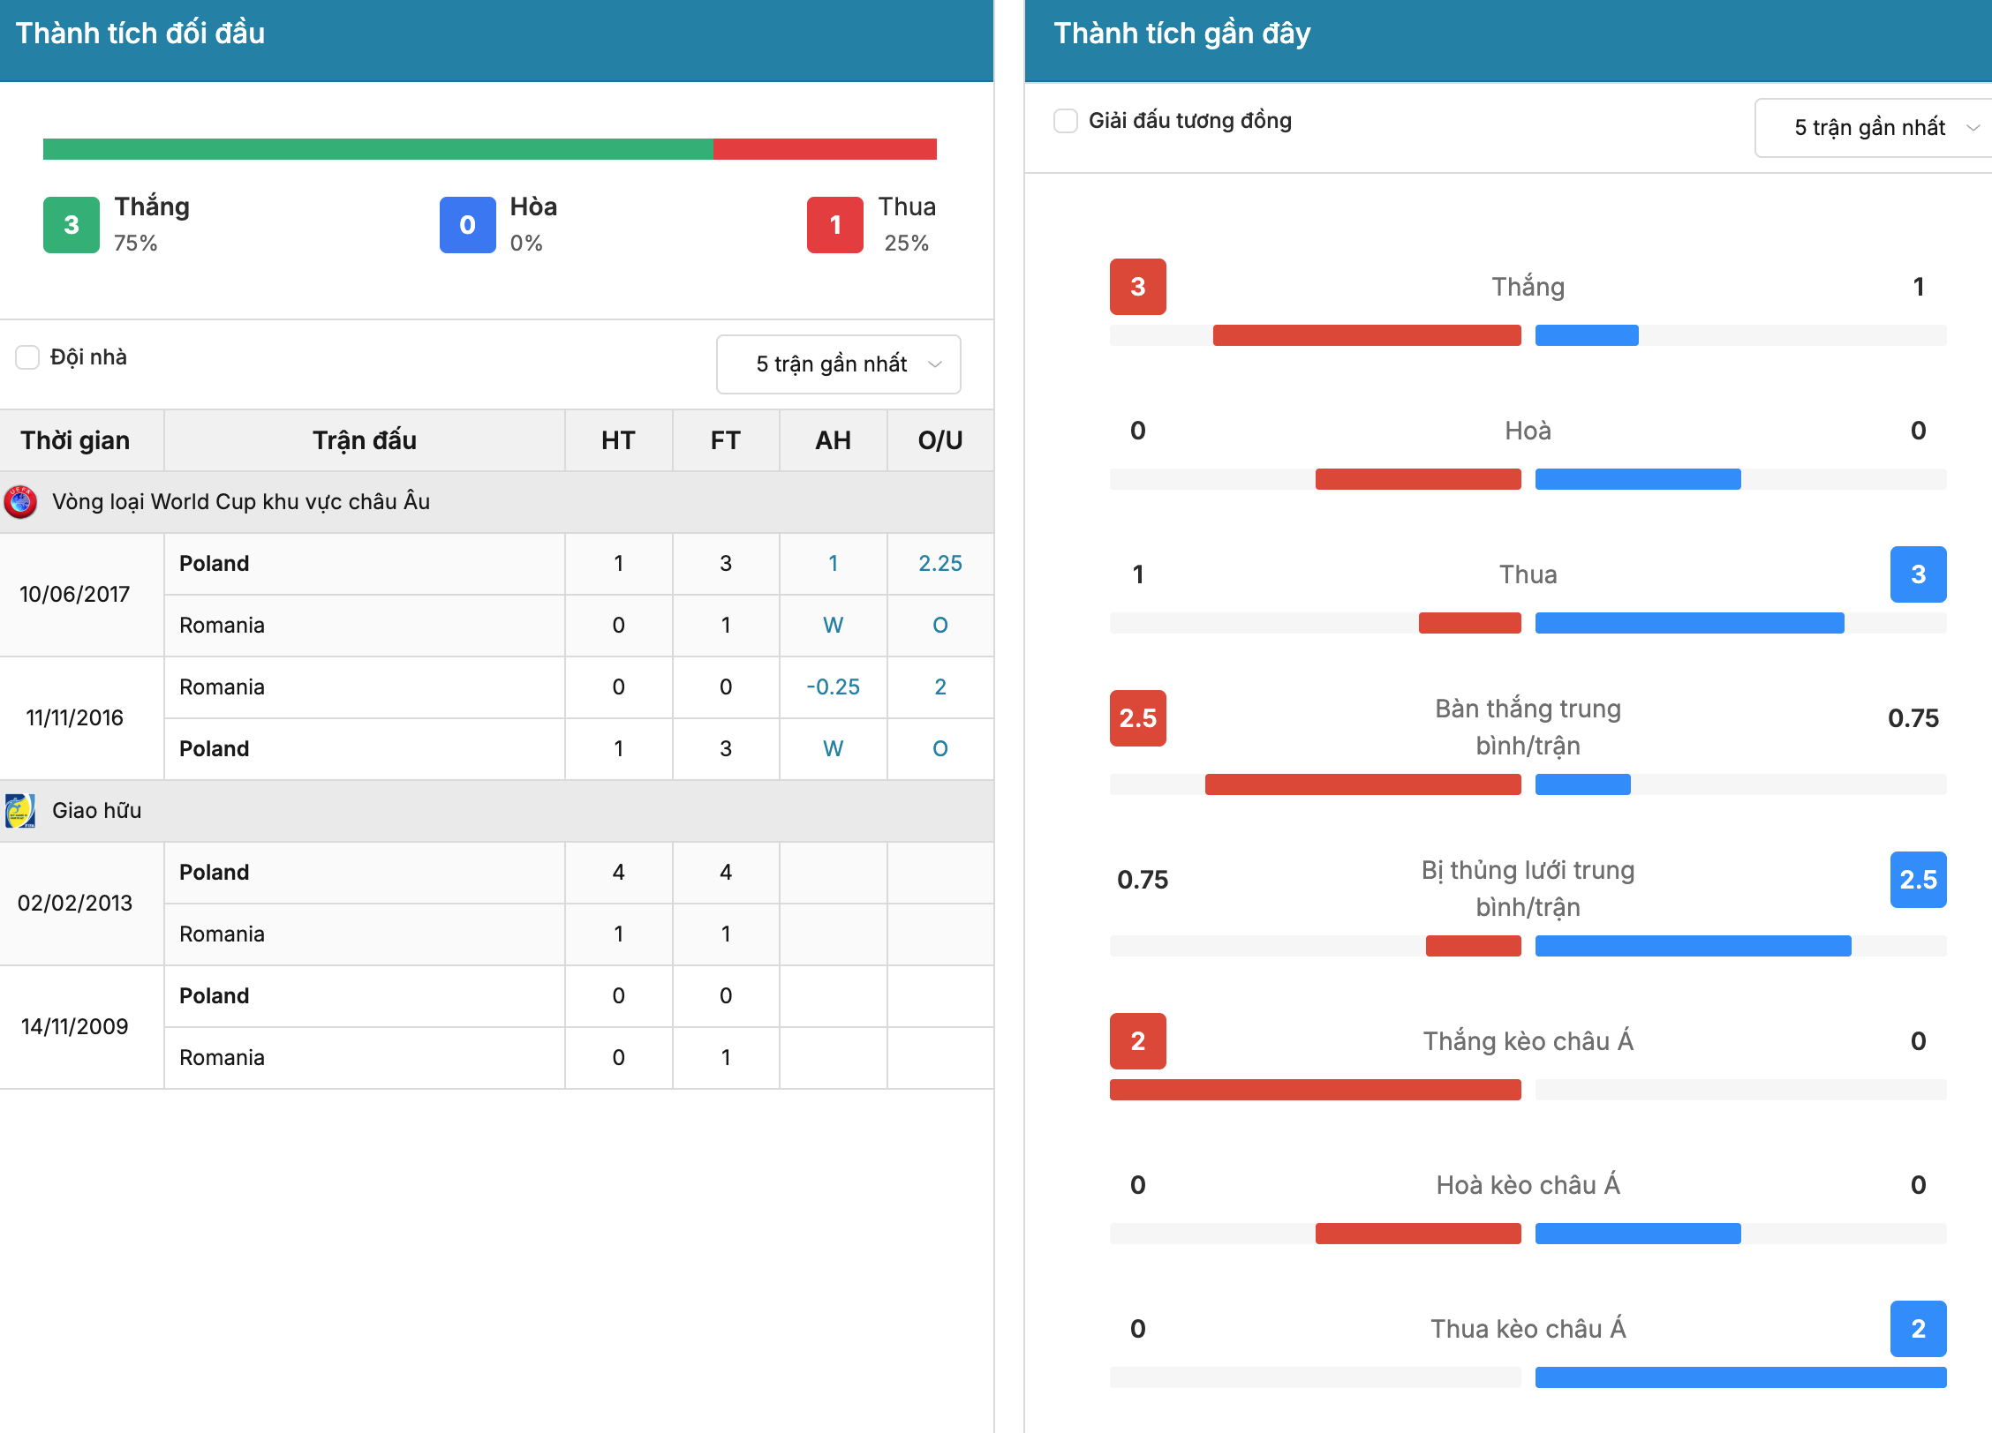
Task: Click the 14/11/2009 date cell
Action: point(75,1026)
